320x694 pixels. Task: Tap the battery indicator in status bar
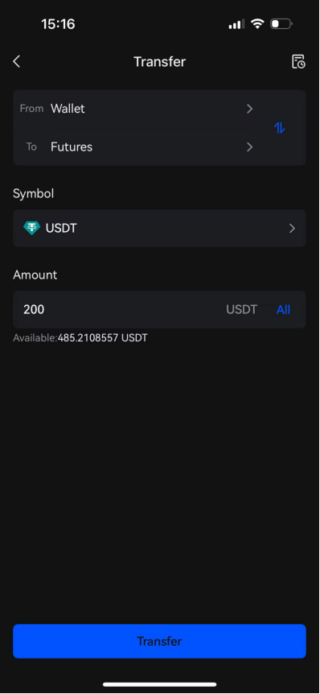click(281, 24)
